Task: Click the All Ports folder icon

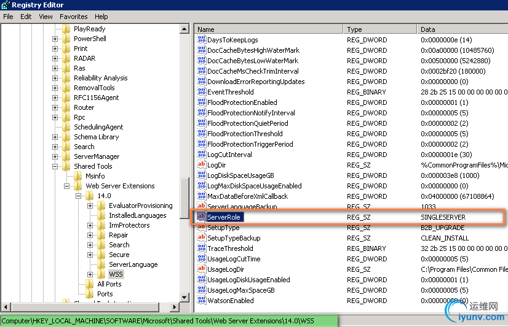Action: [x=89, y=284]
